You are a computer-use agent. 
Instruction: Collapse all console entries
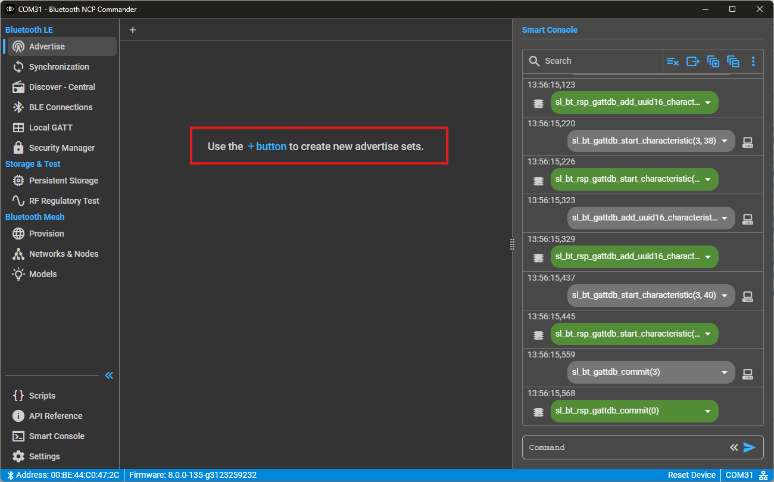click(x=734, y=61)
